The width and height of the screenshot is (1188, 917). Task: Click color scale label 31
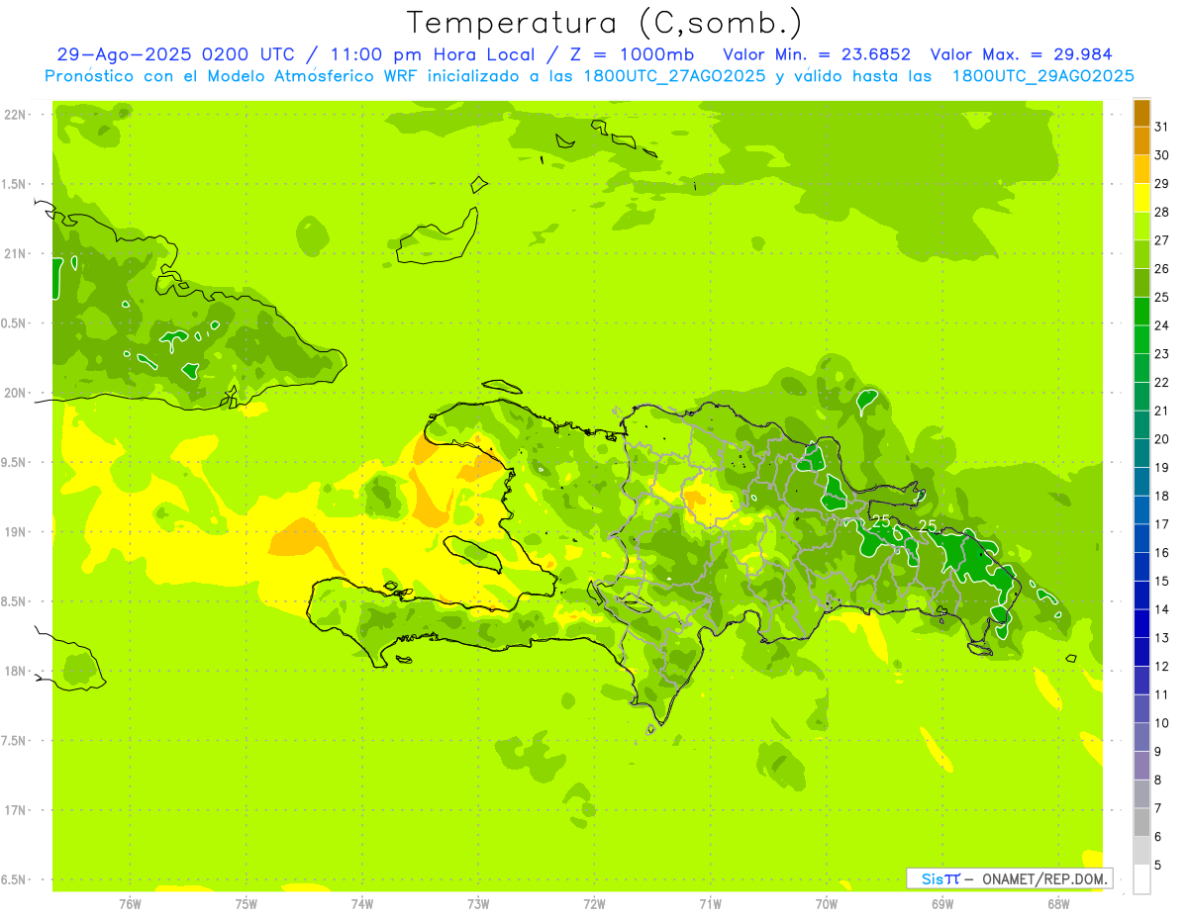(x=1162, y=127)
